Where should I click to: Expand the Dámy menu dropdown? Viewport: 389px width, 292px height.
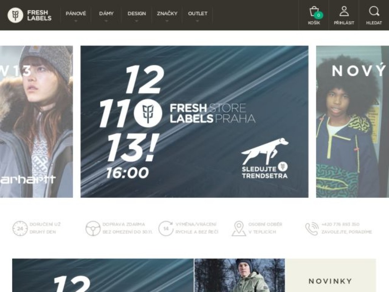[x=106, y=15]
